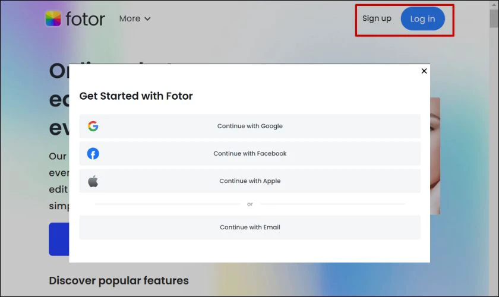
Task: Select Continue with Email option
Action: 250,228
